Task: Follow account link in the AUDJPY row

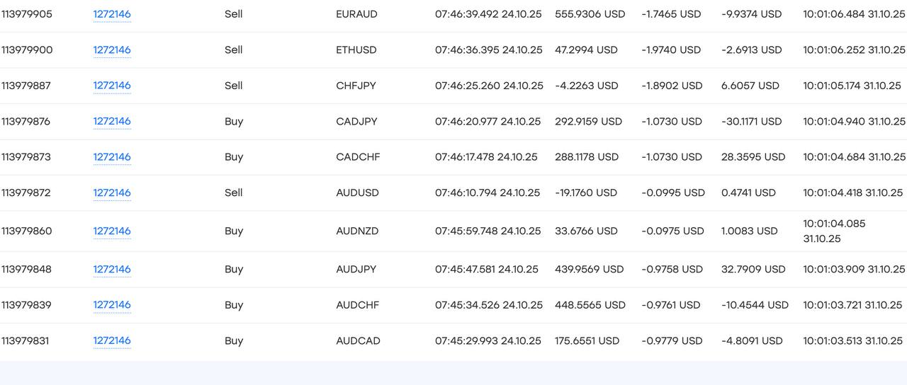Action: [112, 270]
